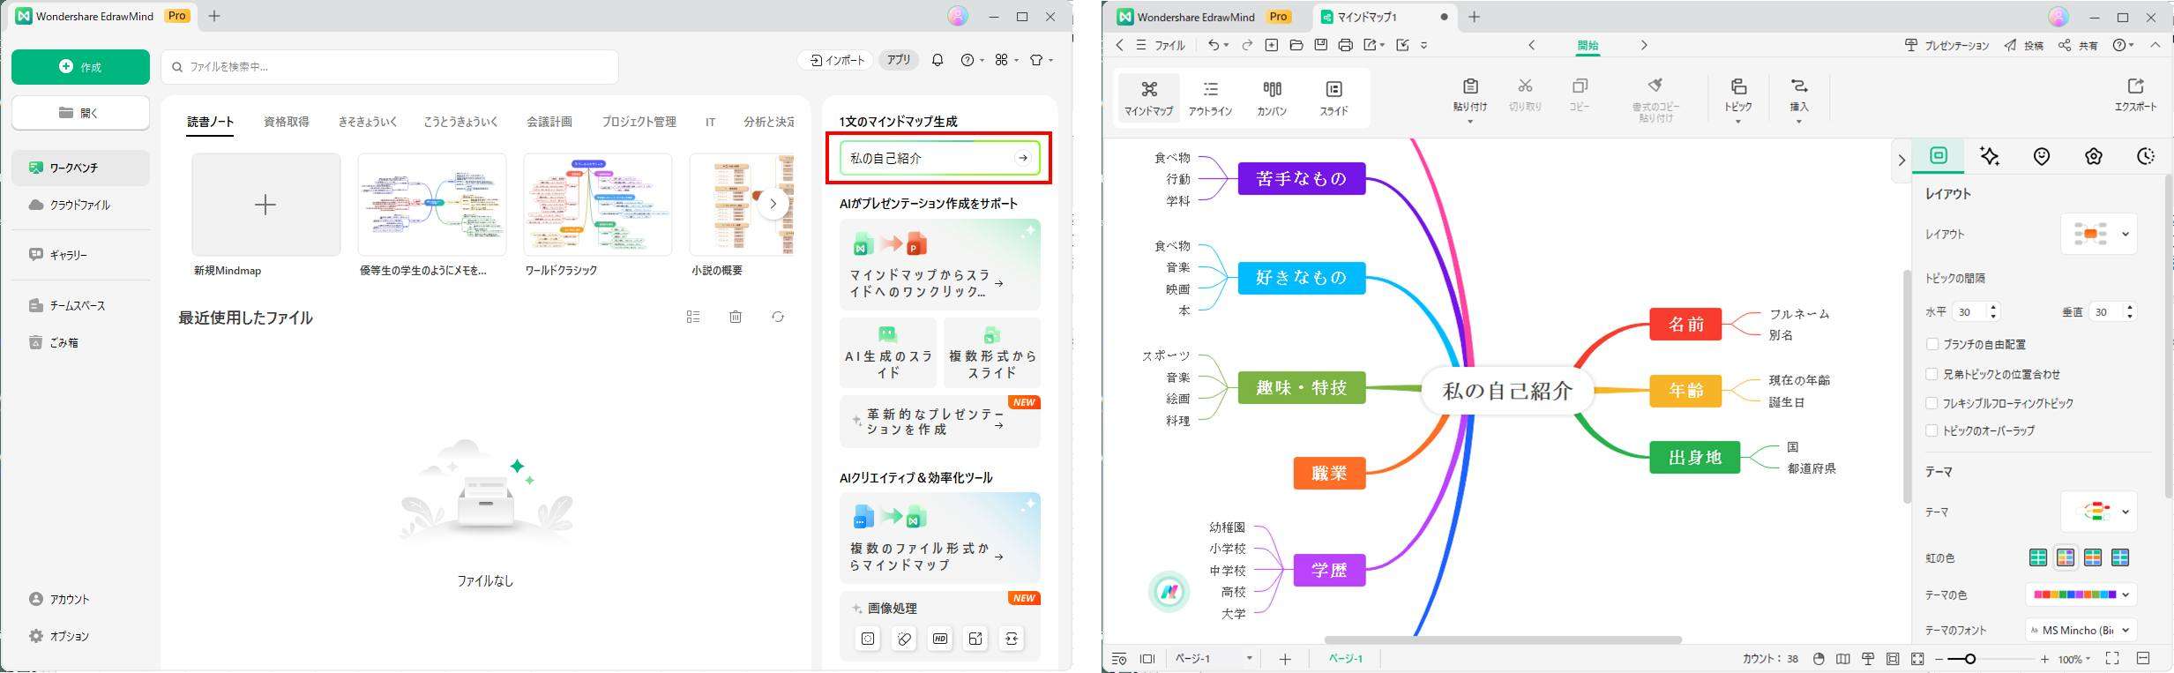Click the save icon in editor toolbar
Screen dimensions: 2174x673
pyautogui.click(x=1320, y=45)
